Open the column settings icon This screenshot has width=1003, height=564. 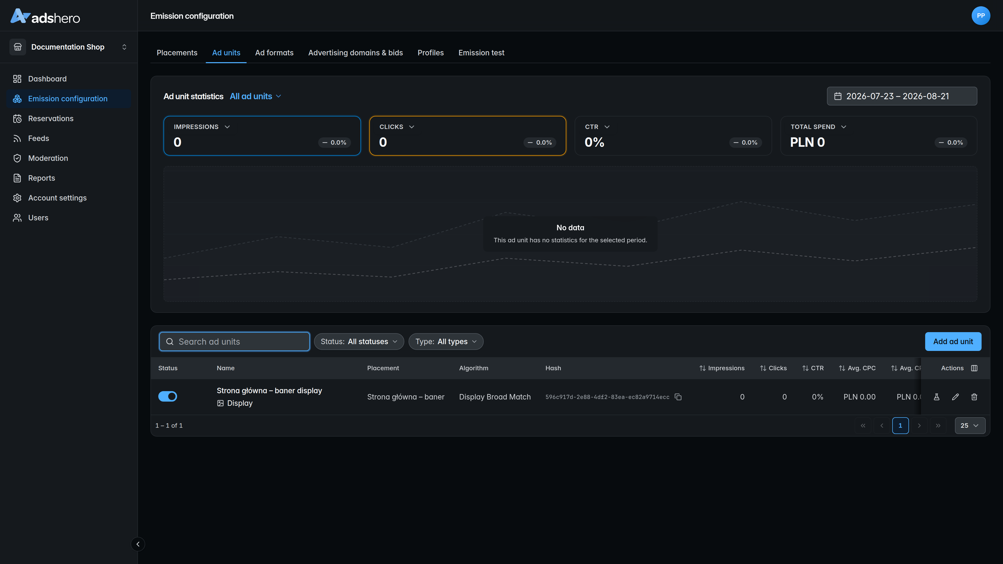point(974,368)
